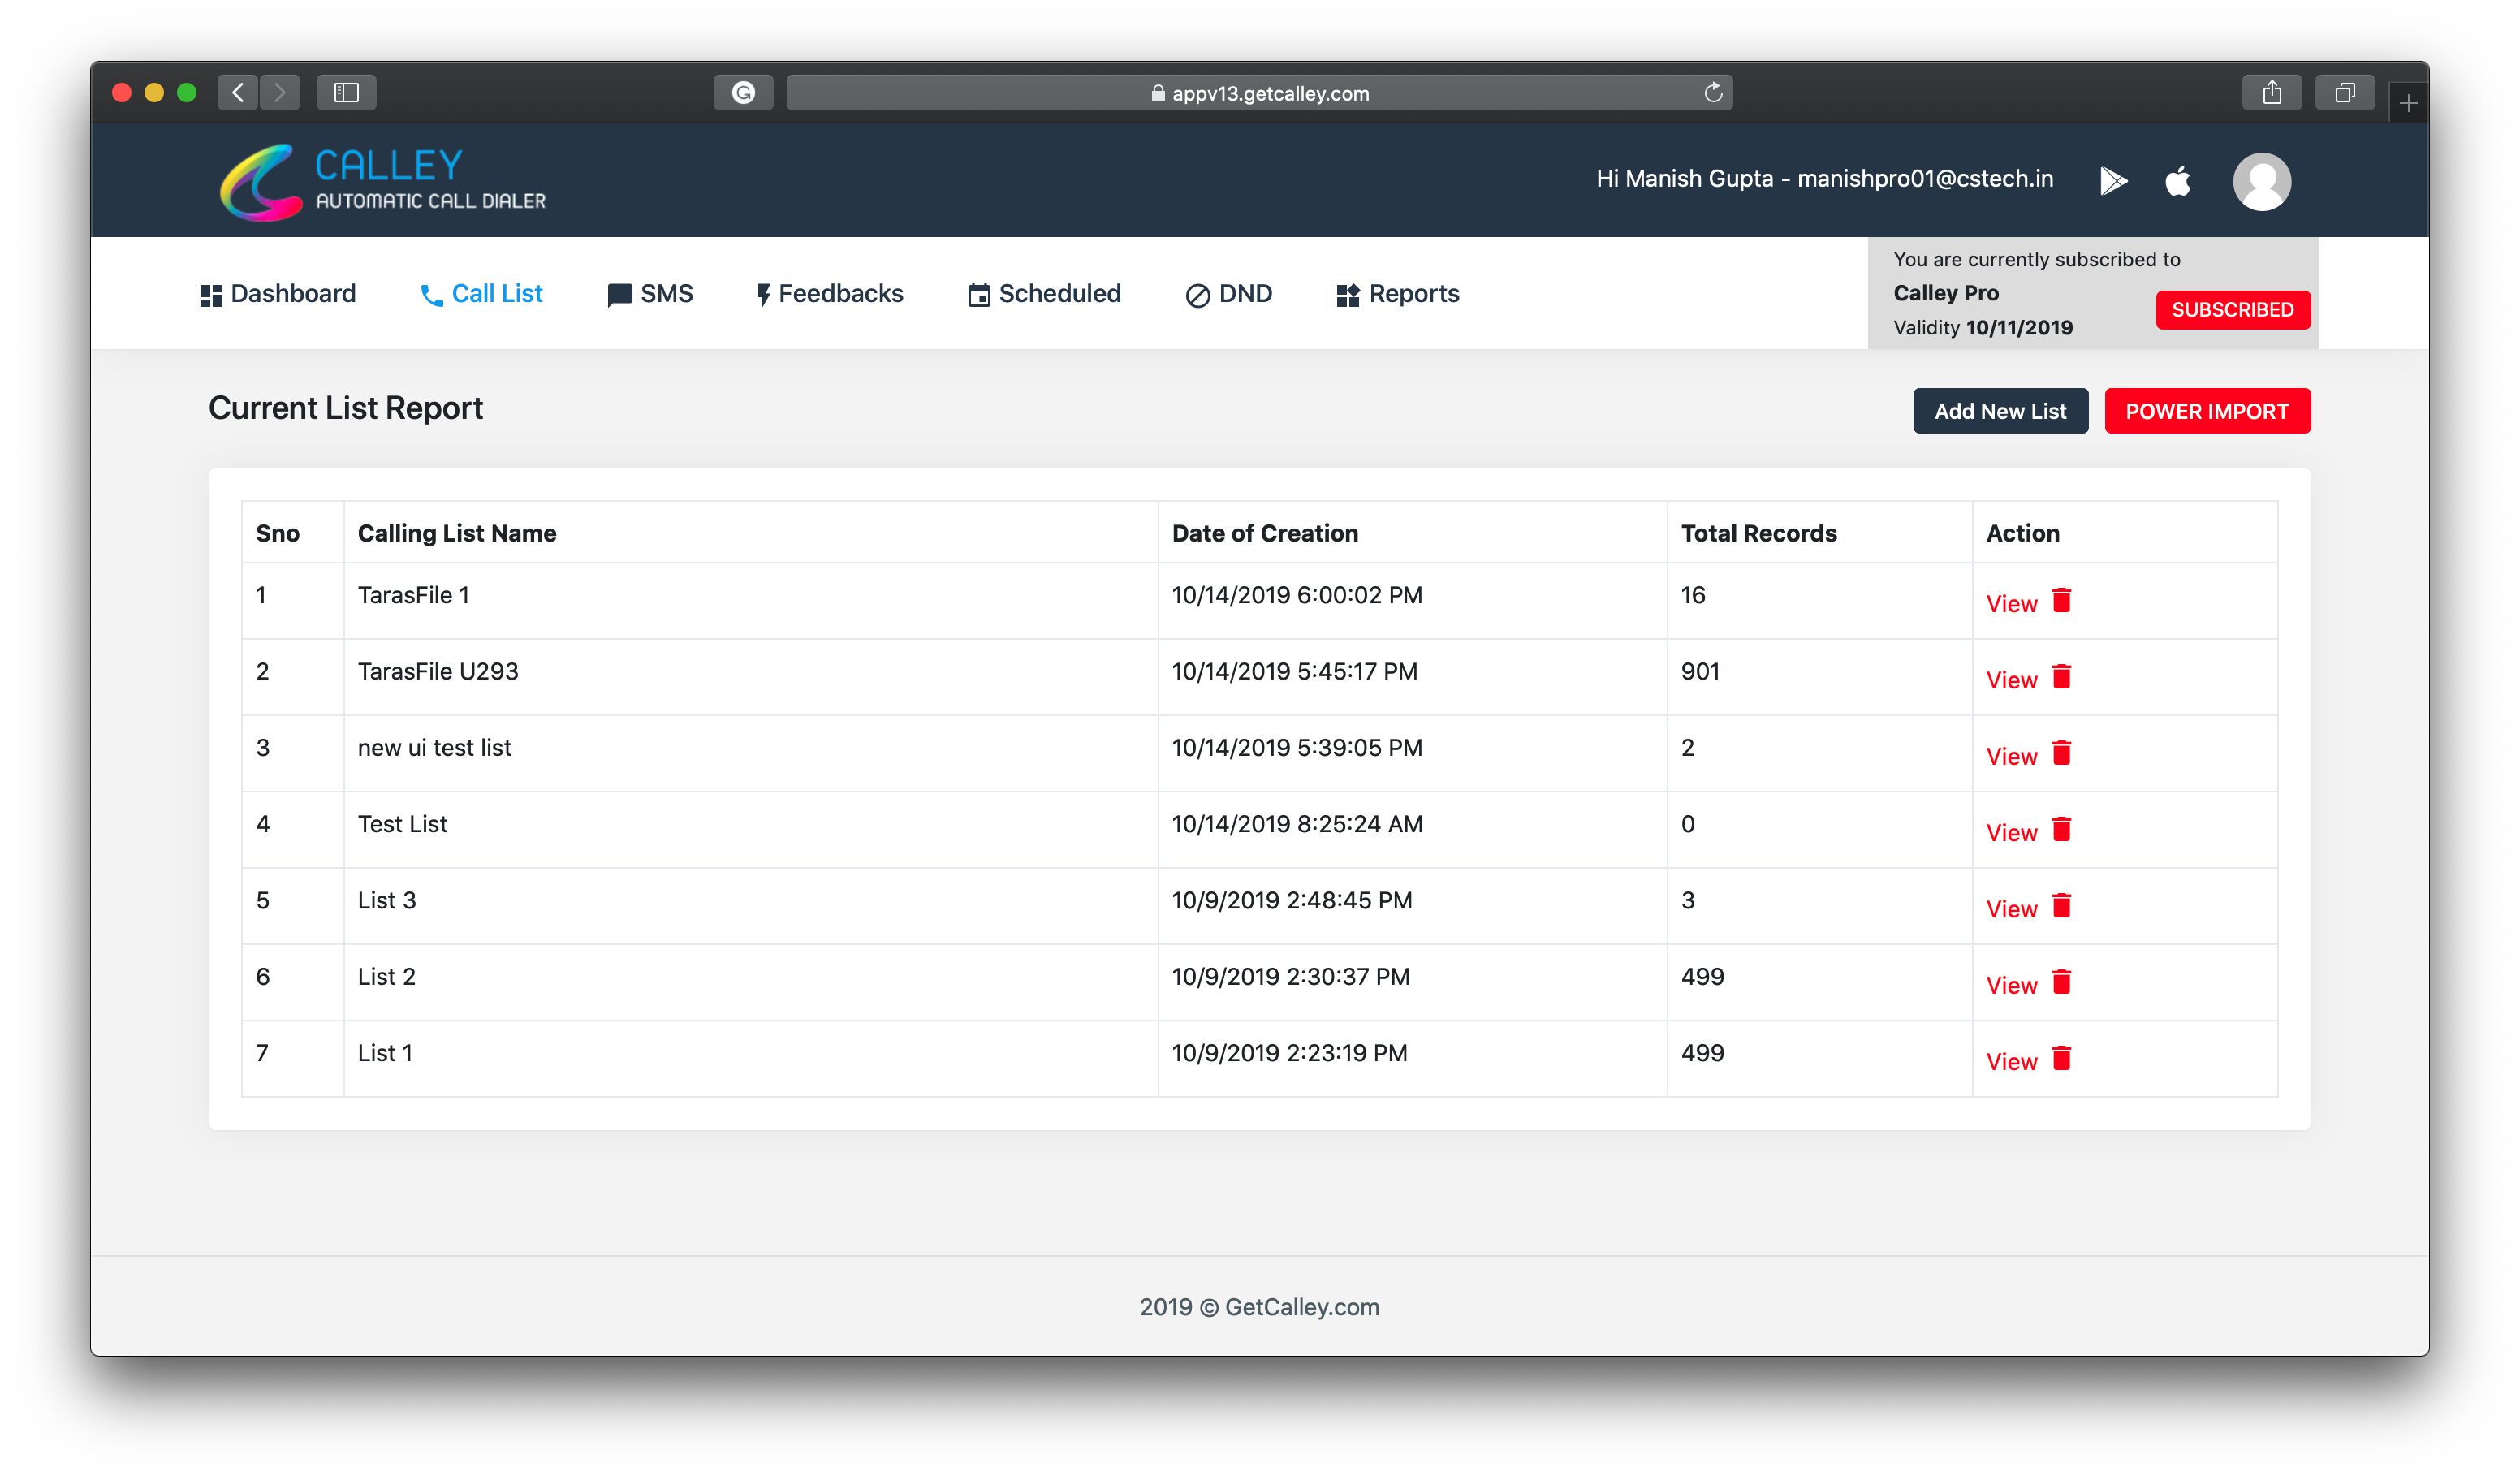
Task: Delete List 1 using trash icon
Action: tap(2061, 1058)
